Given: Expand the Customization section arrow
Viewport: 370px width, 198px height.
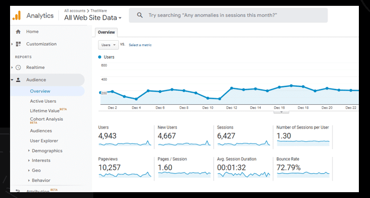Looking at the screenshot, I should pyautogui.click(x=12, y=44).
